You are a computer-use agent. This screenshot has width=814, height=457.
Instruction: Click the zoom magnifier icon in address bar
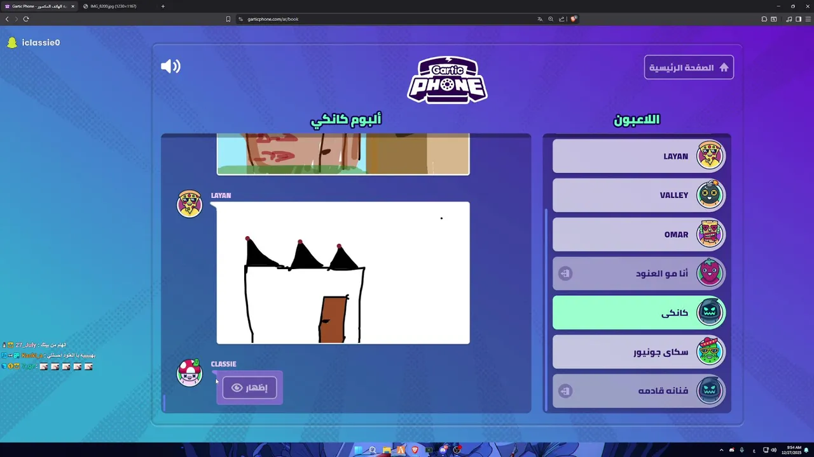click(x=551, y=19)
